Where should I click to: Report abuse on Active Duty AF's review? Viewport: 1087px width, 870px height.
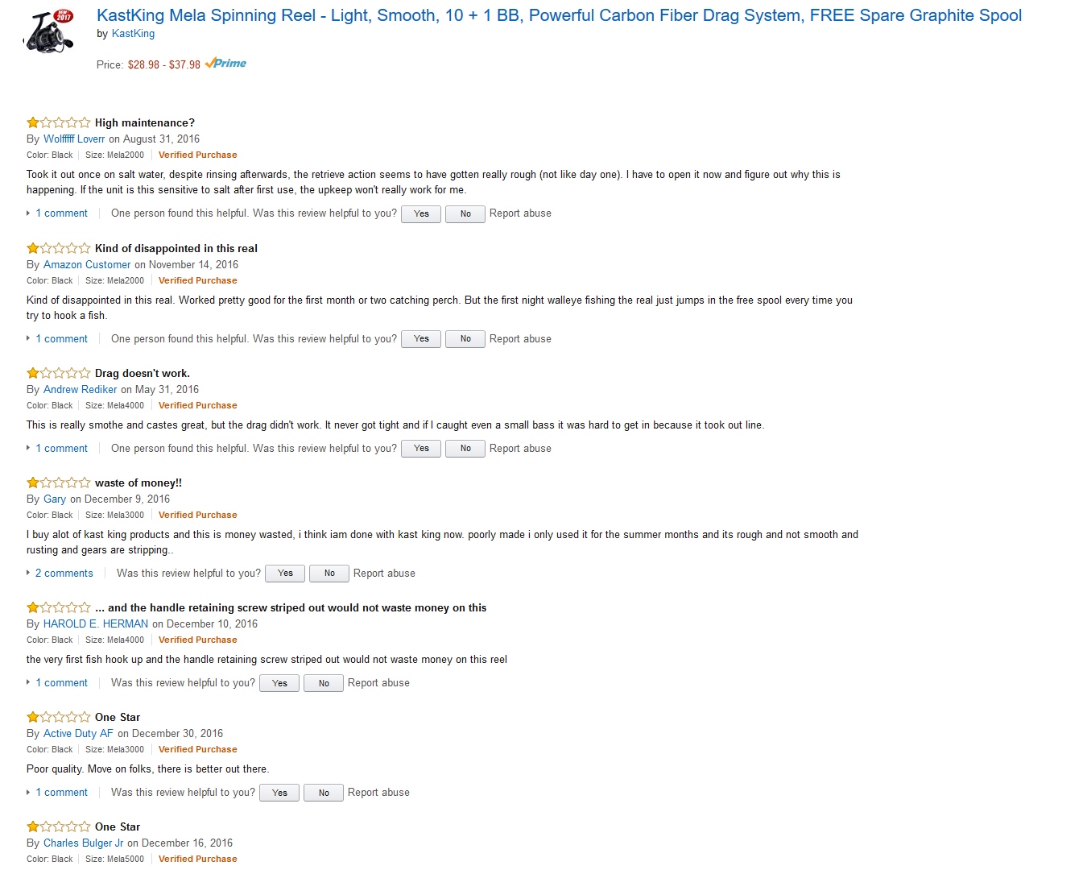pyautogui.click(x=378, y=793)
